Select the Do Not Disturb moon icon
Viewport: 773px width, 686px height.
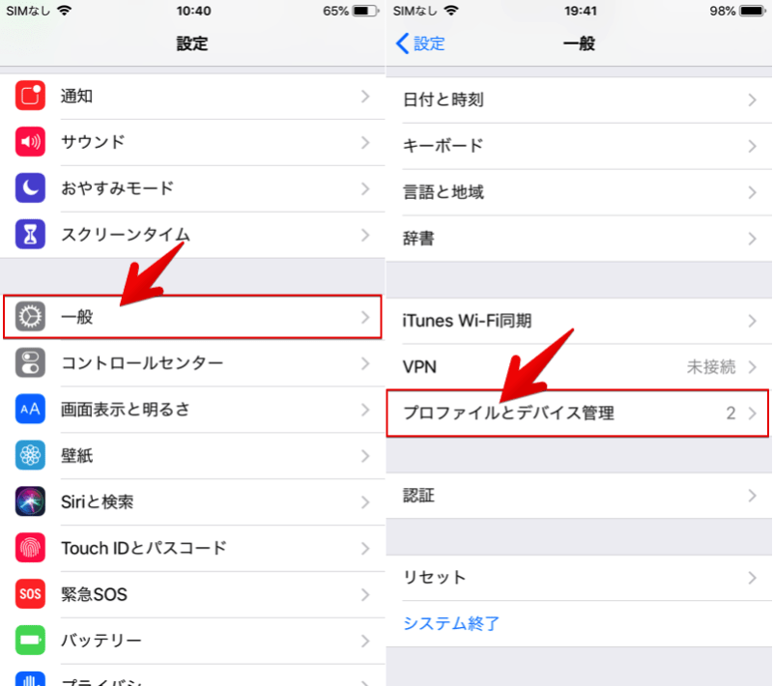point(29,188)
